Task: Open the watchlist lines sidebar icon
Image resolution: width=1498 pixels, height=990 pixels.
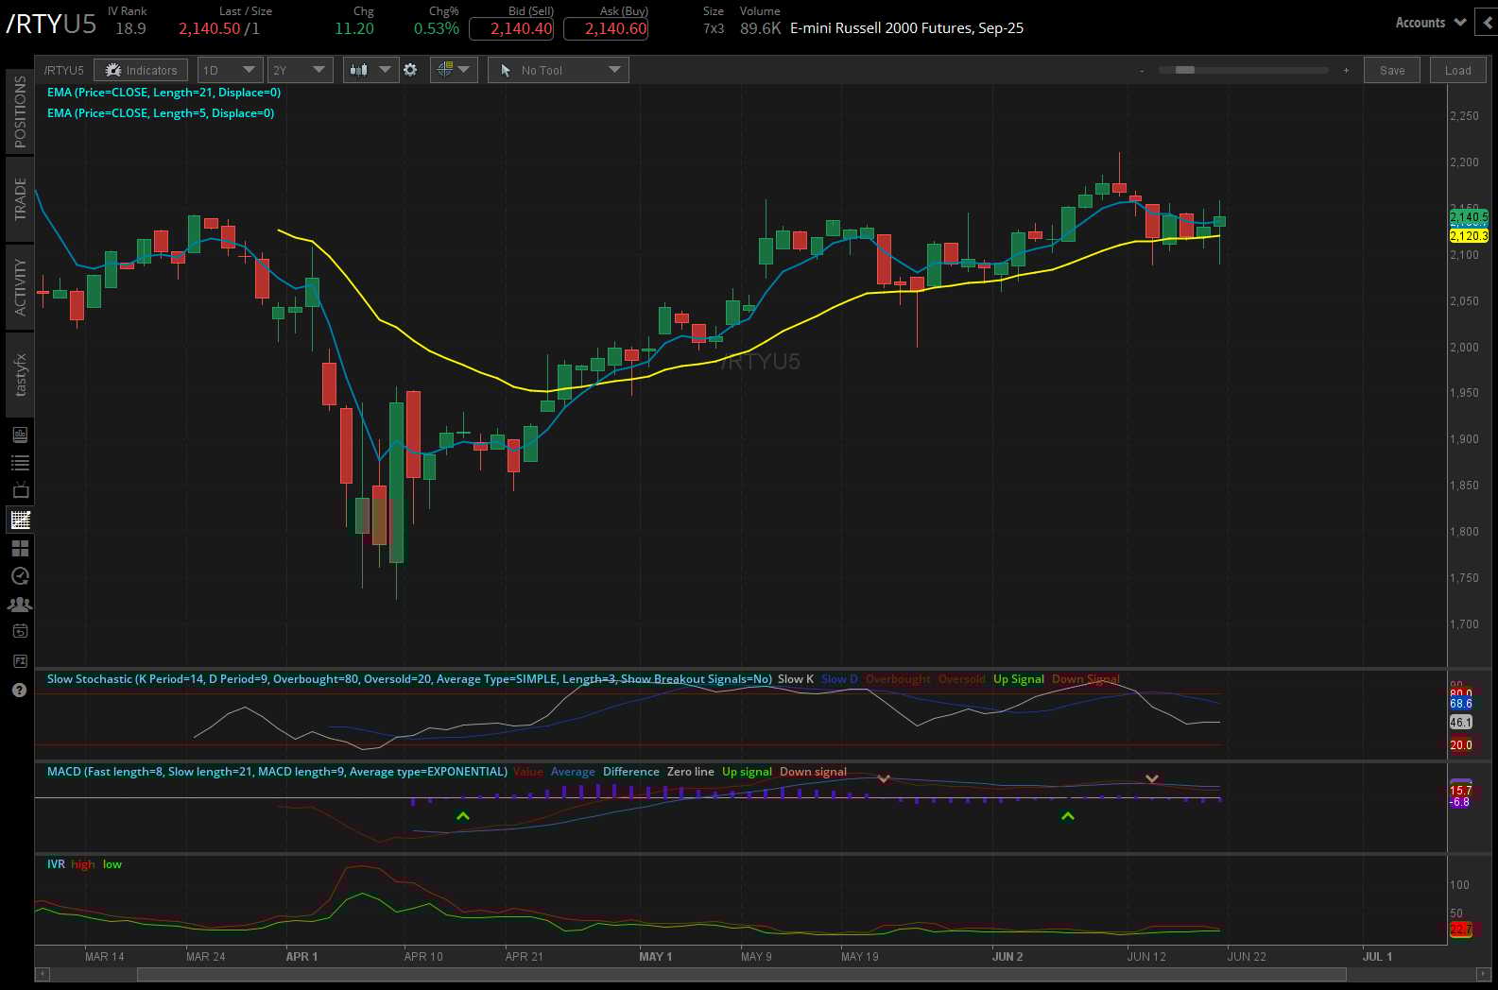Action: (20, 463)
